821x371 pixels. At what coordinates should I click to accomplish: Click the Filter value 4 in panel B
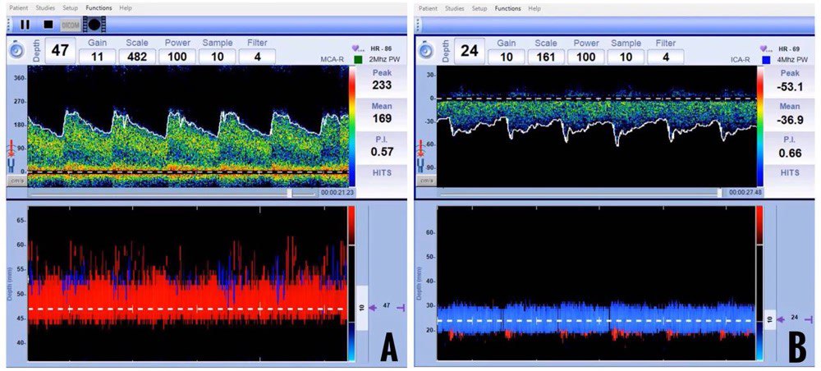point(666,57)
